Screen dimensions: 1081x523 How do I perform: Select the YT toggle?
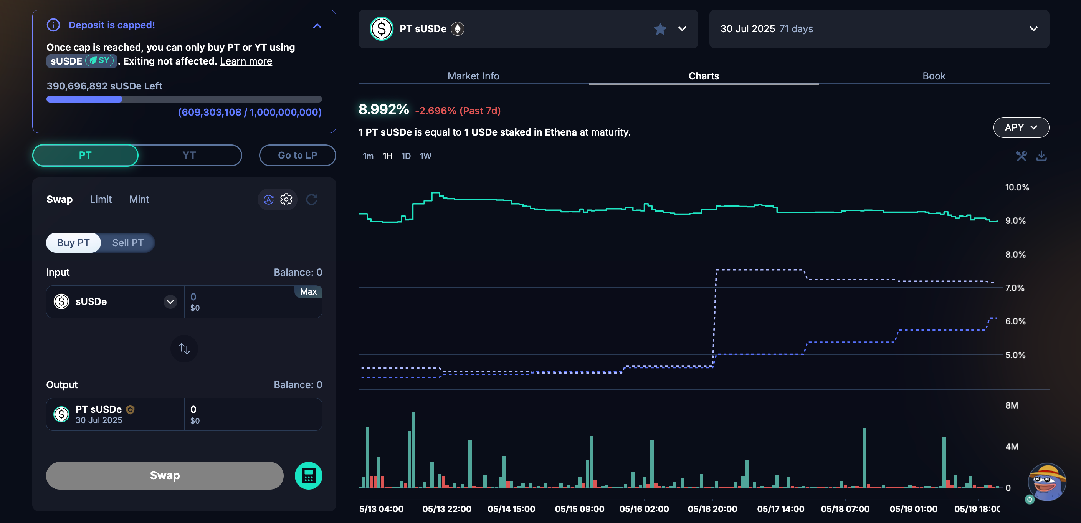[189, 155]
